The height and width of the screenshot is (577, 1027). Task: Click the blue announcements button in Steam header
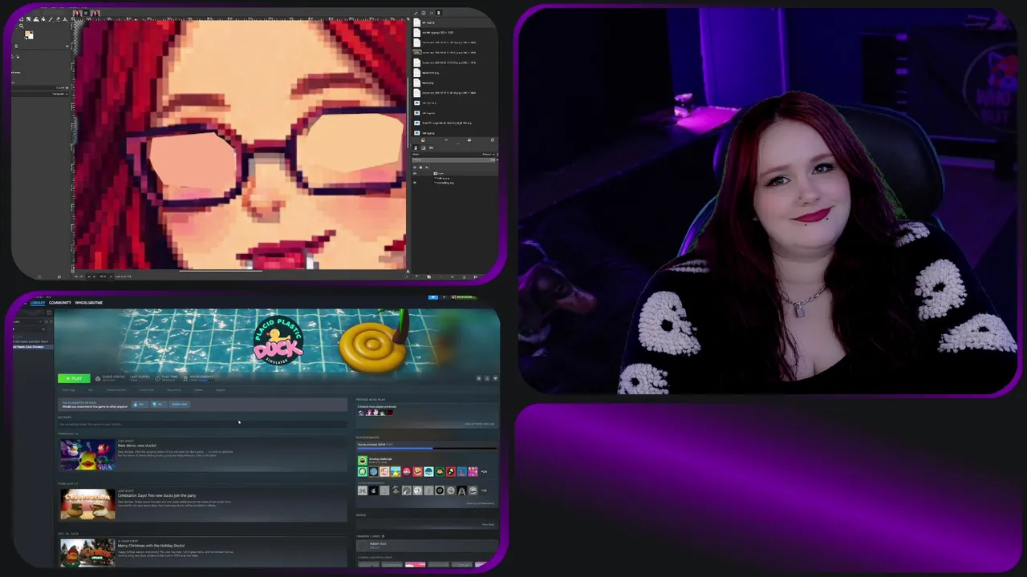pos(433,297)
